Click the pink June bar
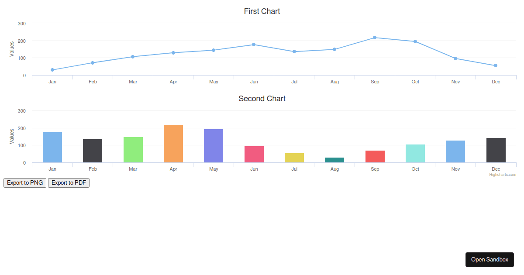The image size is (524, 275). click(x=254, y=155)
